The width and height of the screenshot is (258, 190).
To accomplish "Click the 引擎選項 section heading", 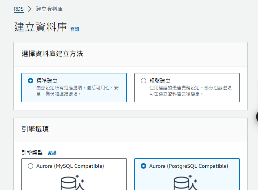I will click(35, 129).
